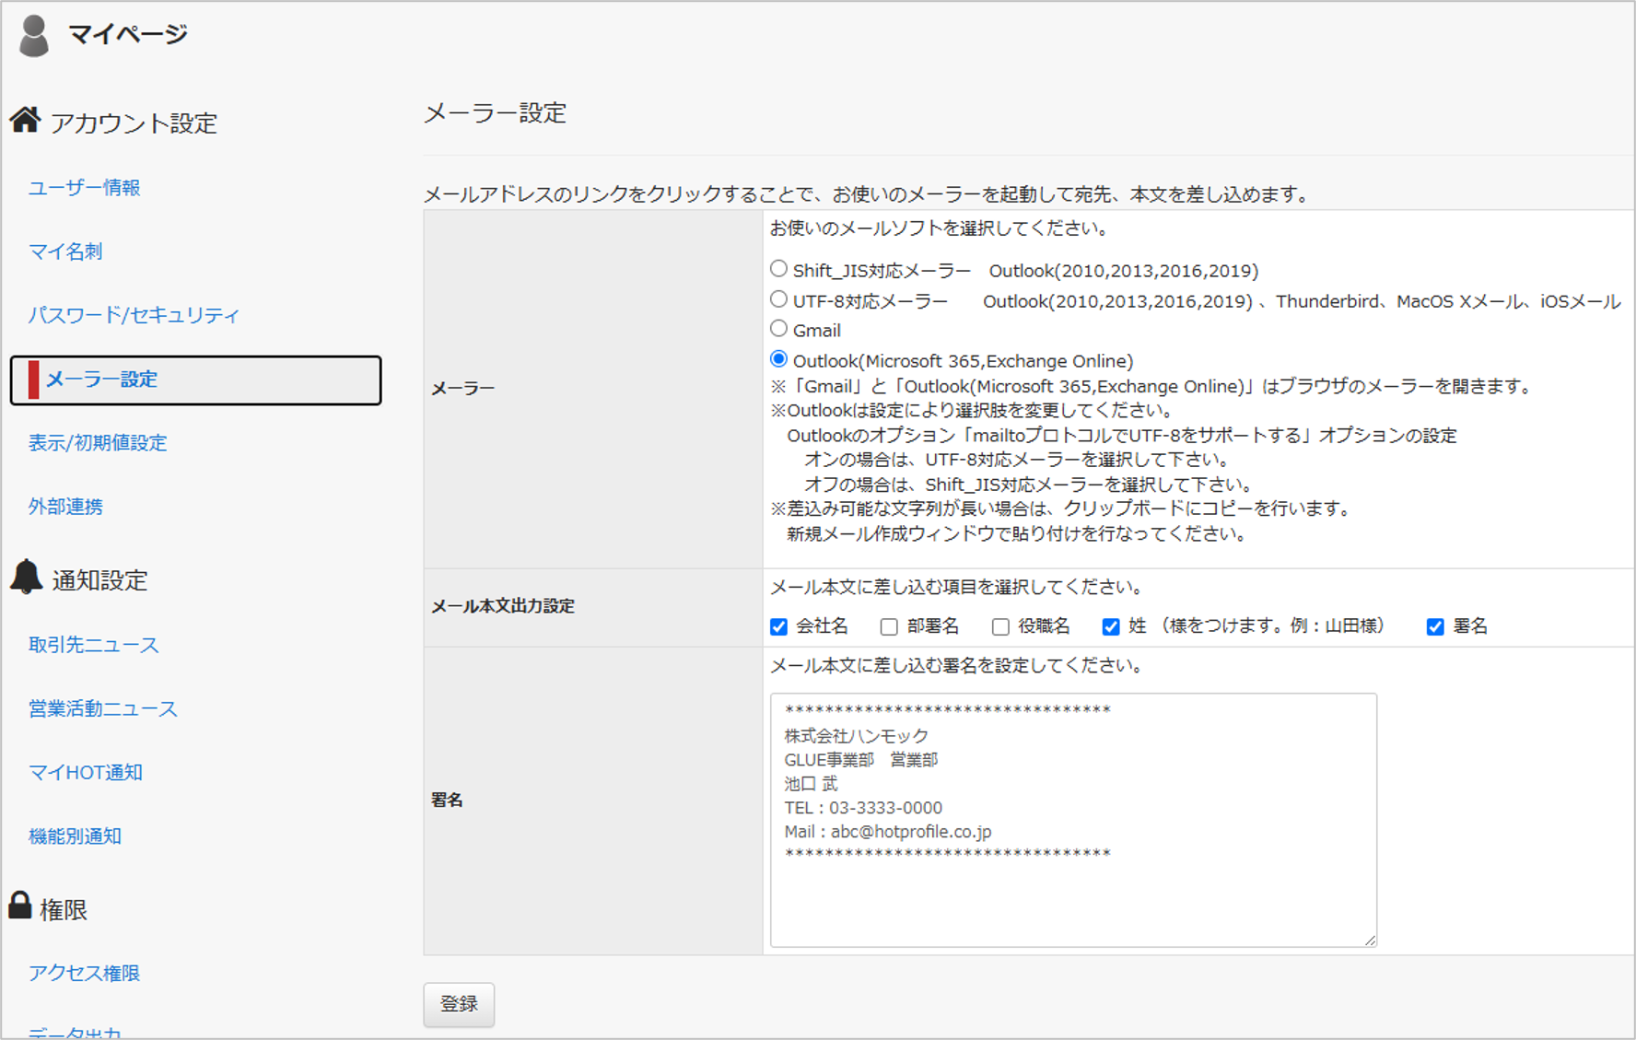The height and width of the screenshot is (1040, 1636).
Task: Click the メール本文に差し込む署名を設定してください text
Action: [x=956, y=666]
